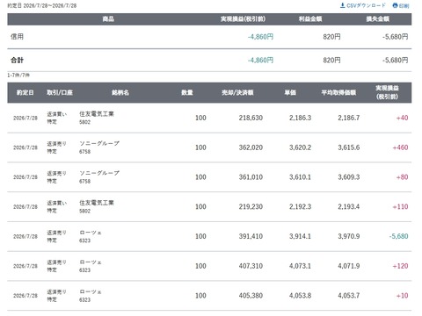The height and width of the screenshot is (316, 422).
Task: Click the 信用 row 820円 profit value
Action: click(331, 37)
